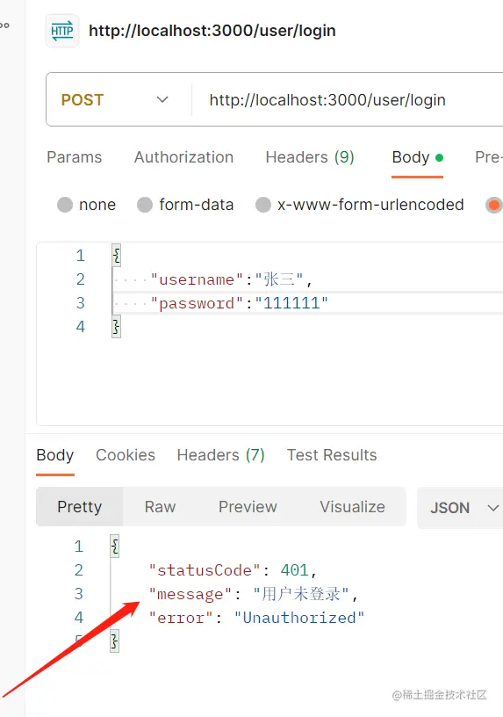Viewport: 503px width, 717px height.
Task: Collapse the request JSON opening brace
Action: click(117, 255)
